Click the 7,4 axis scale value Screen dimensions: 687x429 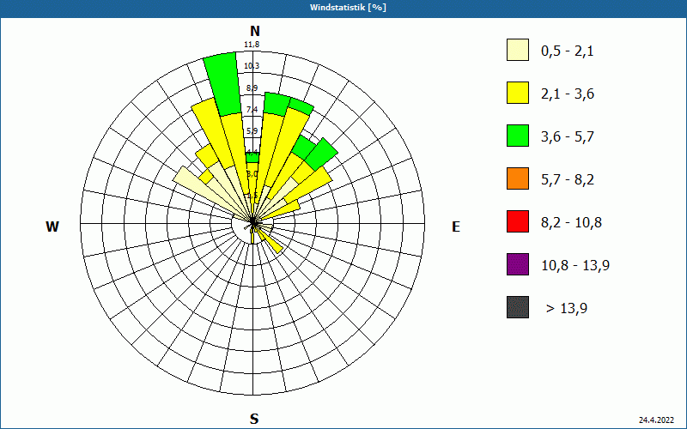click(252, 110)
